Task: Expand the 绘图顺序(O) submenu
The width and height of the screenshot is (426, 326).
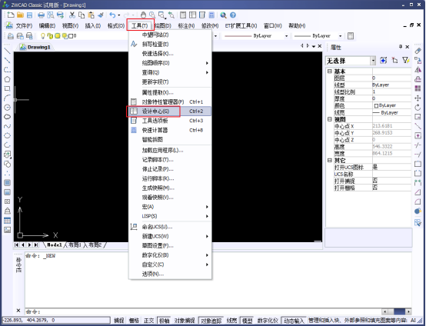Action: tap(171, 63)
